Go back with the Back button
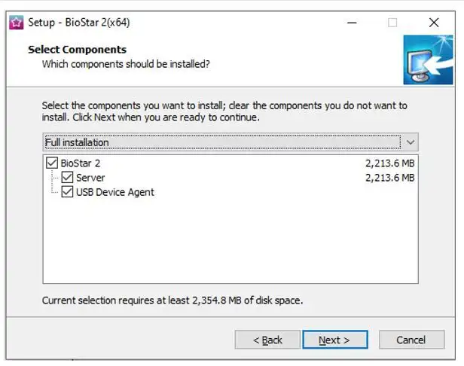 (x=267, y=340)
